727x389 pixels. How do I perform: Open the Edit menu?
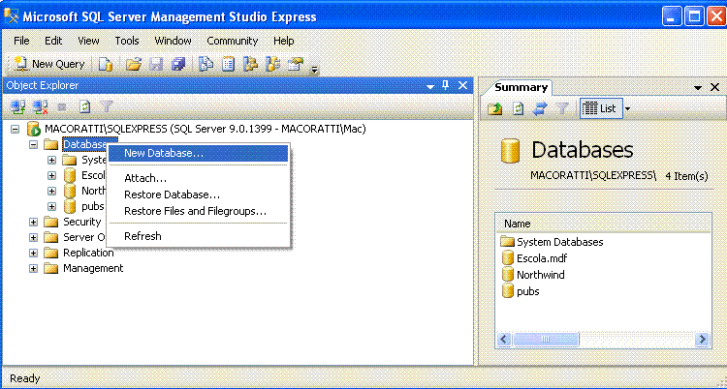click(x=53, y=41)
